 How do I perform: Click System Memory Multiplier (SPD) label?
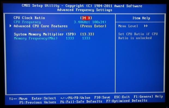(45, 34)
